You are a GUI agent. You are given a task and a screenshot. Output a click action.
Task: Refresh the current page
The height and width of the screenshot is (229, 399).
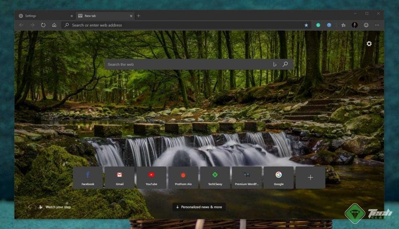[43, 25]
